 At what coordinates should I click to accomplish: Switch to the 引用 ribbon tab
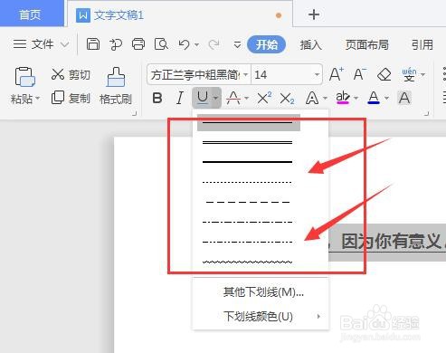[422, 44]
